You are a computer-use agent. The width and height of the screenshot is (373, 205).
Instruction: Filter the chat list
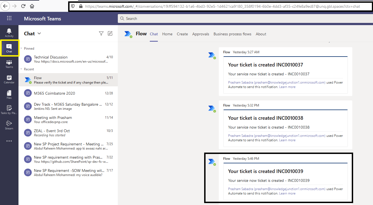[x=101, y=33]
